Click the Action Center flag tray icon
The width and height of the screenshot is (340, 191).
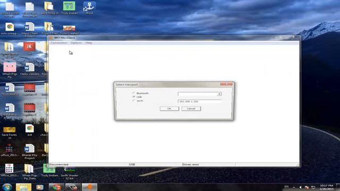click(307, 187)
